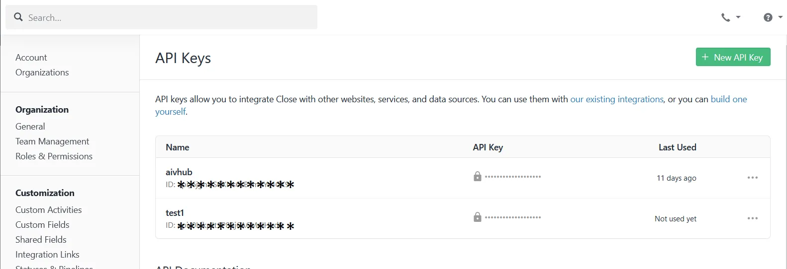
Task: Open Organizations in the sidebar
Action: (x=42, y=72)
